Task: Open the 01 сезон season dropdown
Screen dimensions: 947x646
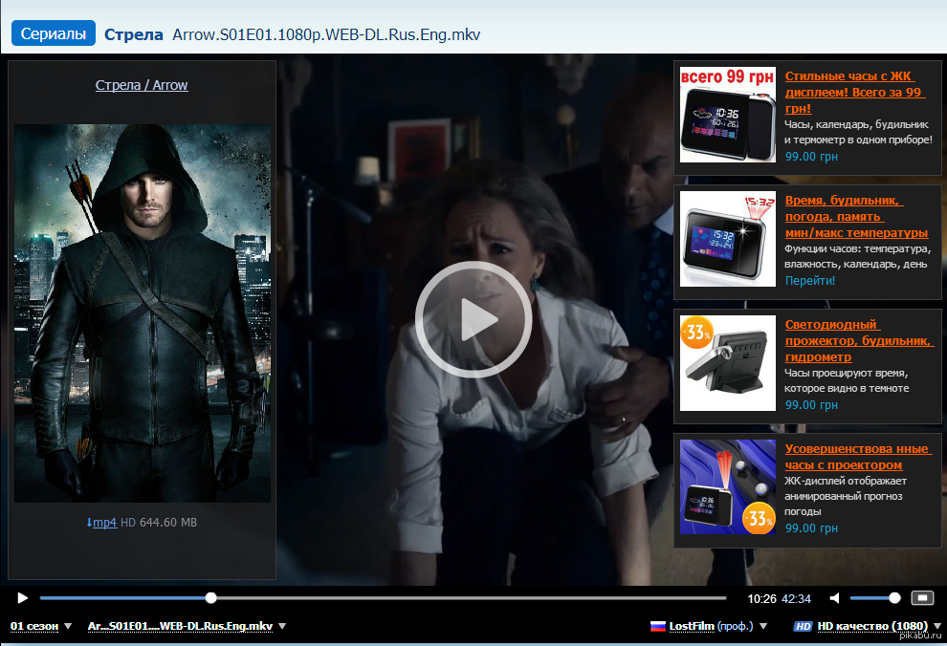Action: 41,627
